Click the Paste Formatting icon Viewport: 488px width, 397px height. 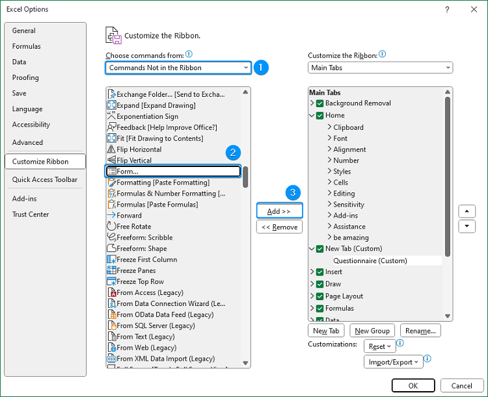pos(111,182)
